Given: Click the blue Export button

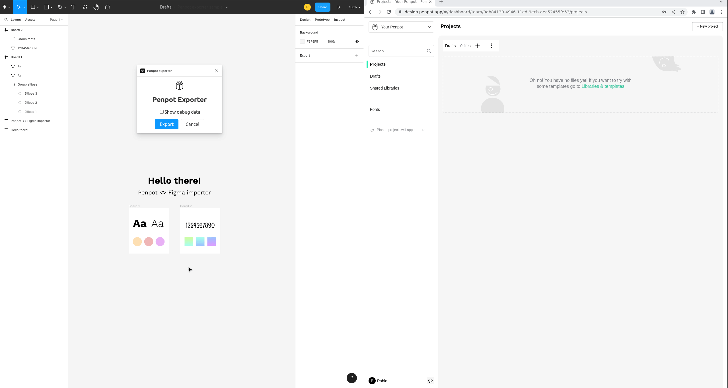Looking at the screenshot, I should 166,124.
